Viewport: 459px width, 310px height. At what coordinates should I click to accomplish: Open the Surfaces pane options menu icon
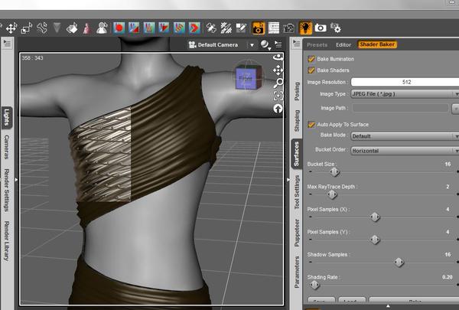[297, 44]
